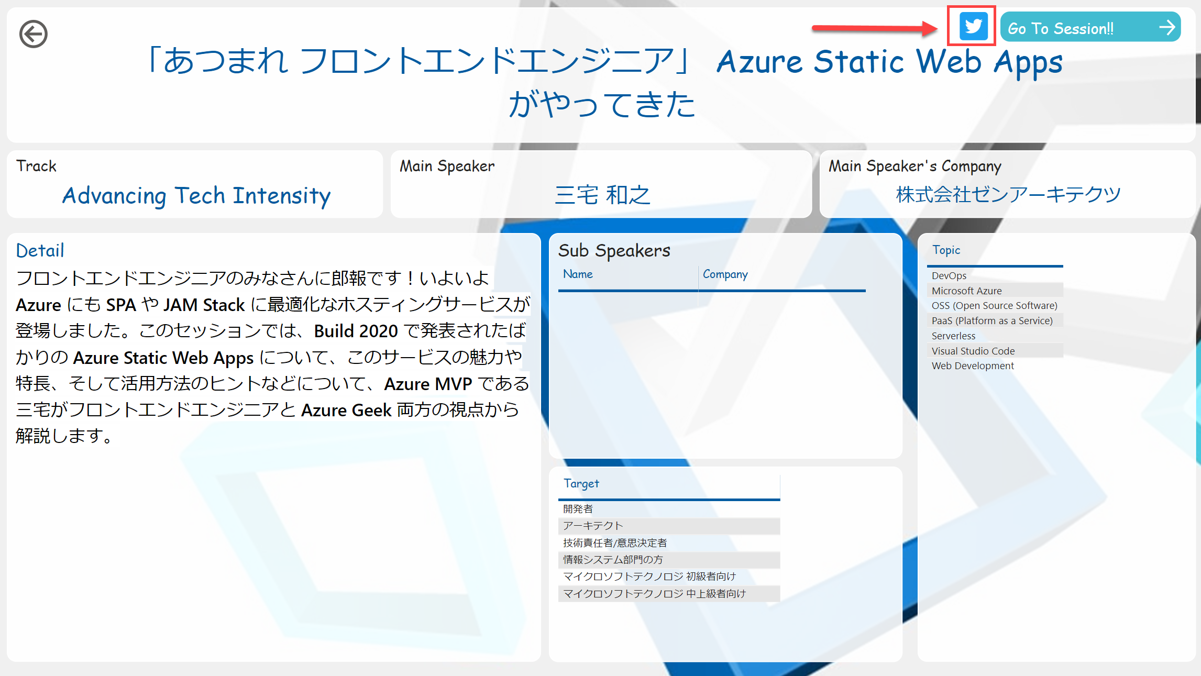Sort Sub Speakers by Company column
Viewport: 1201px width, 676px height.
725,274
